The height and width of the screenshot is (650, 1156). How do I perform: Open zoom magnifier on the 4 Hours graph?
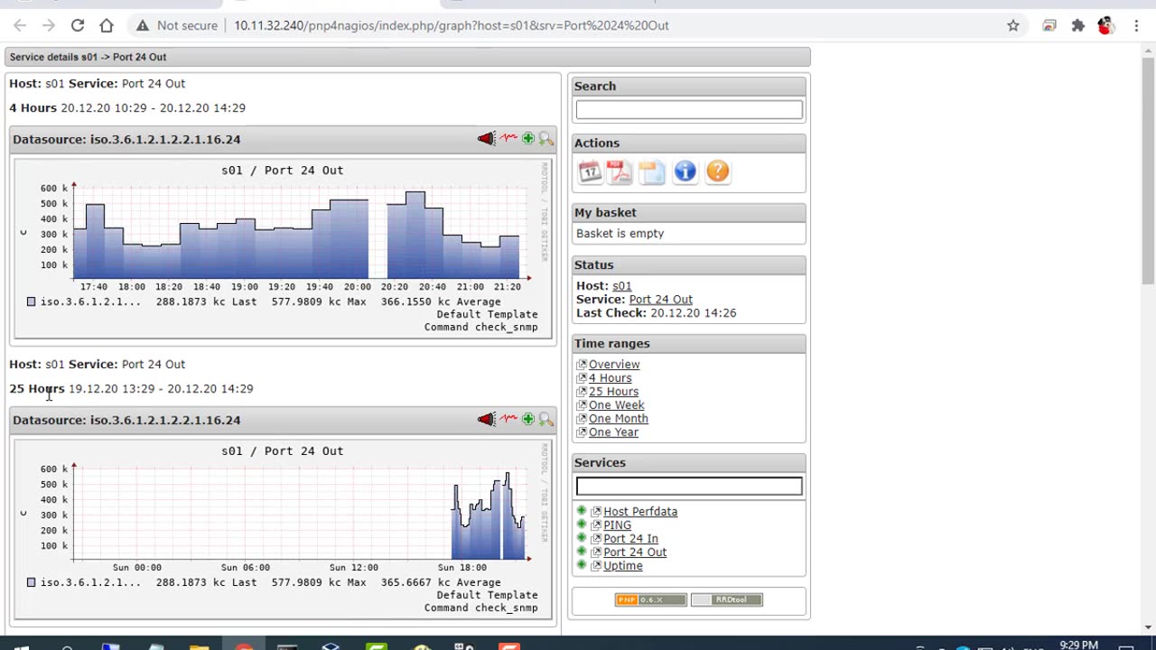click(x=545, y=139)
